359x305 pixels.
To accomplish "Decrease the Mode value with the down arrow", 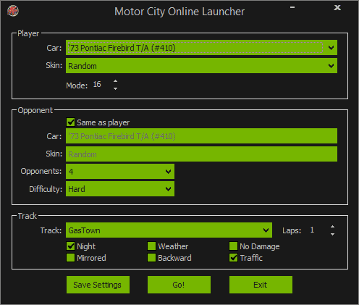I will point(115,88).
